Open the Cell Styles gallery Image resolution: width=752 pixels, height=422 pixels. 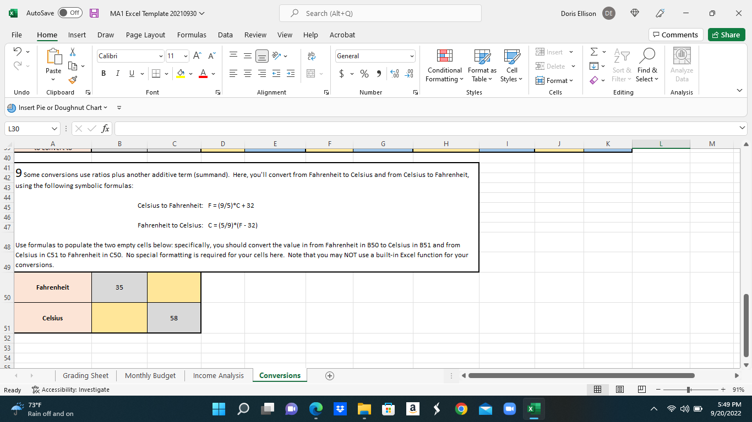click(511, 65)
